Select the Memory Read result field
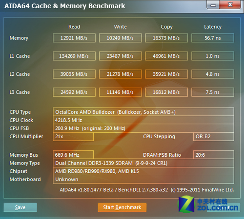This screenshot has width=244, height=219. 74,38
